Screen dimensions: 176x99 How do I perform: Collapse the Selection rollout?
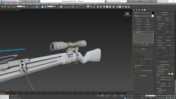pos(143,49)
